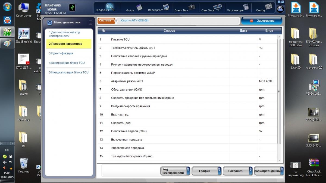Open 5.Инициализация блока TCU menu item
326x183 pixels.
click(69, 72)
